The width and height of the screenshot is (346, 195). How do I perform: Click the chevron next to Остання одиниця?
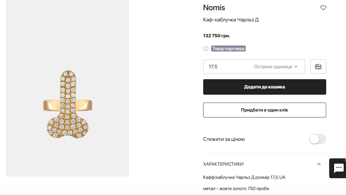click(296, 67)
